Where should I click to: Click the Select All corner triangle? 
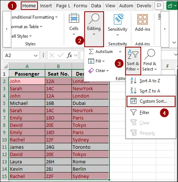pos(5,67)
